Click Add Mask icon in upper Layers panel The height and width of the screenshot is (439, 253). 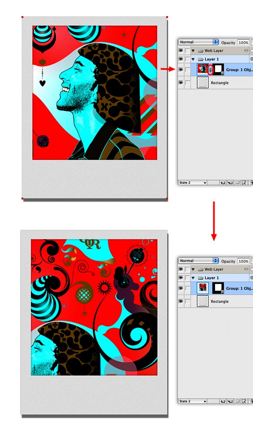tap(237, 183)
